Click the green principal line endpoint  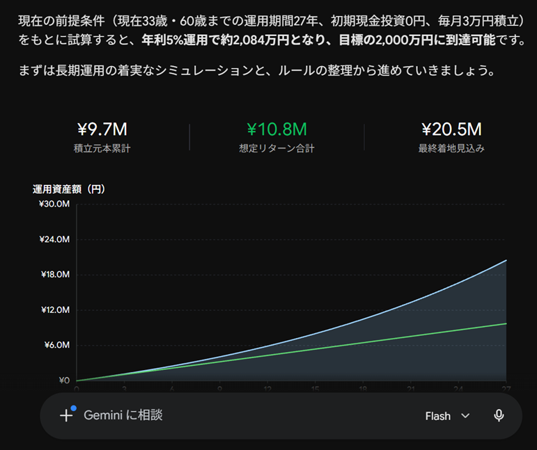pos(506,323)
